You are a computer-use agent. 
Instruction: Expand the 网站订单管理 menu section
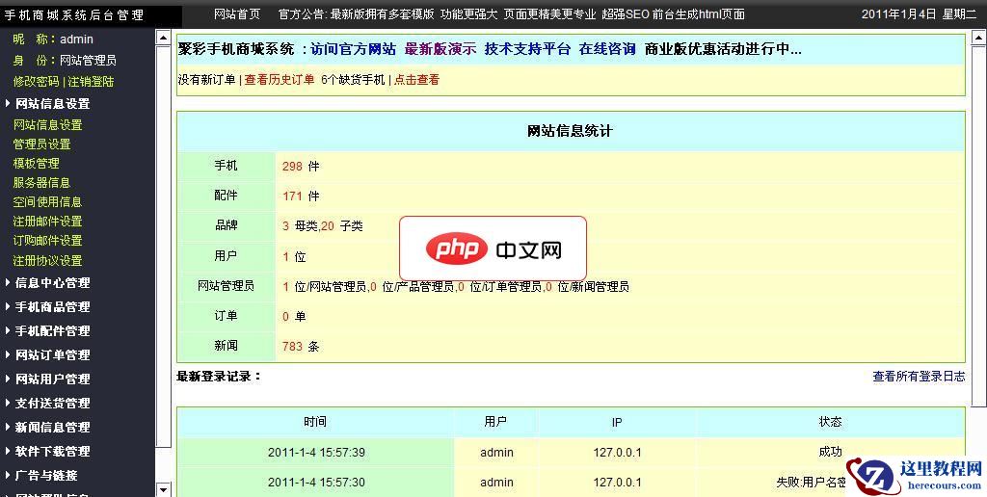coord(52,355)
